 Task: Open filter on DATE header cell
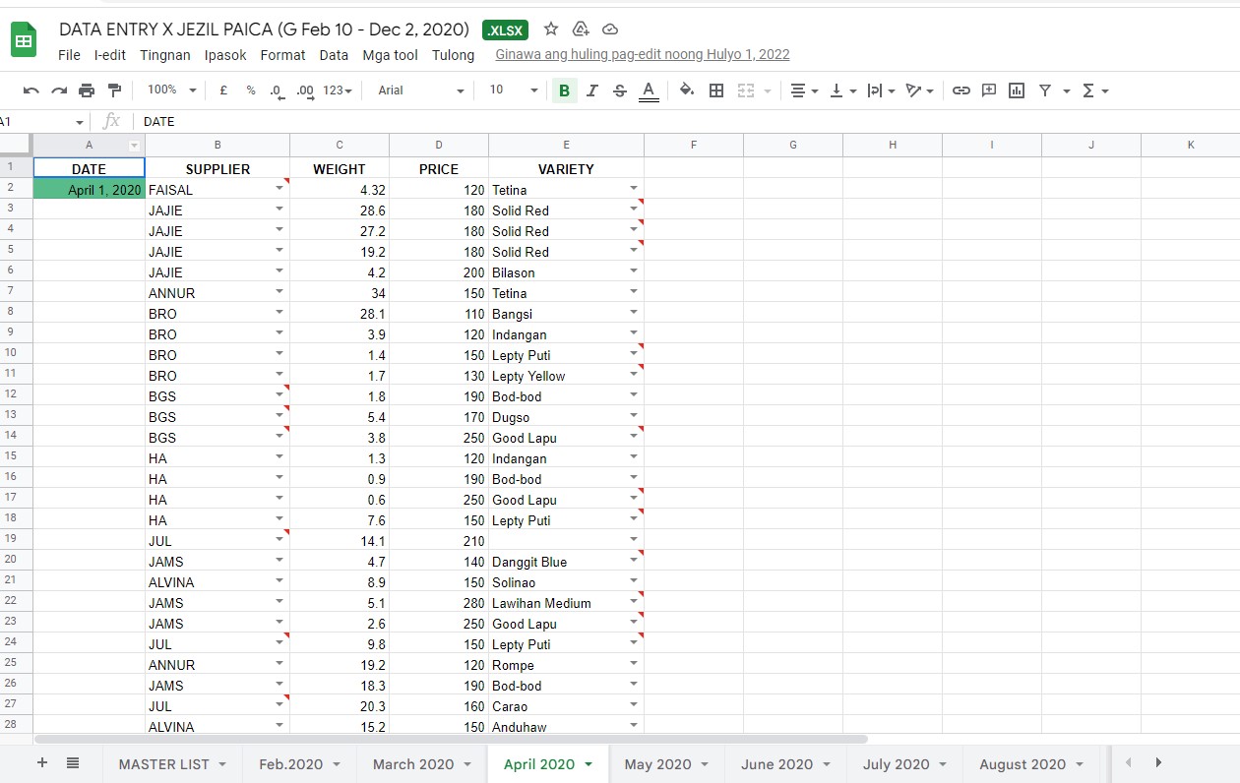135,146
